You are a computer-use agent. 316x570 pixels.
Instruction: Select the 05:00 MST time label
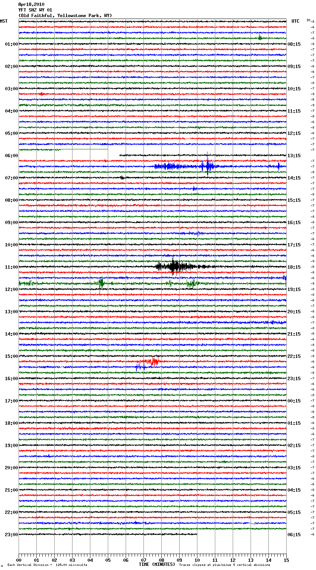(x=11, y=133)
